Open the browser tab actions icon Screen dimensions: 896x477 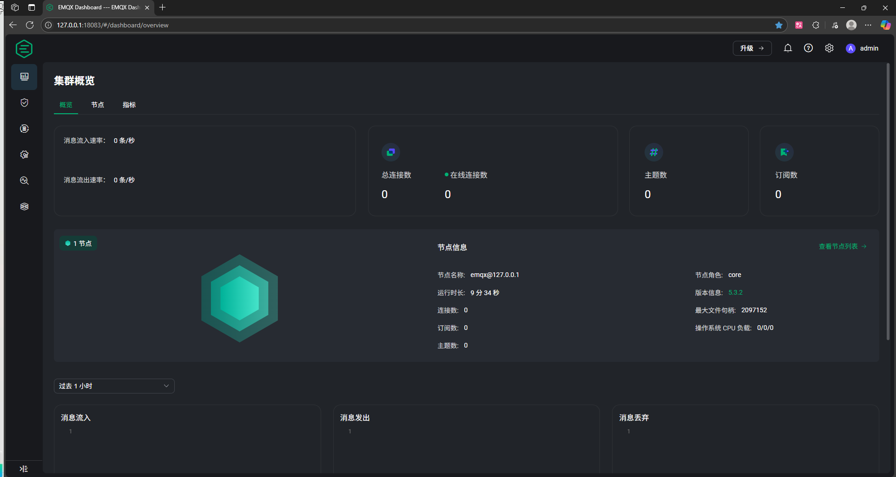point(32,7)
